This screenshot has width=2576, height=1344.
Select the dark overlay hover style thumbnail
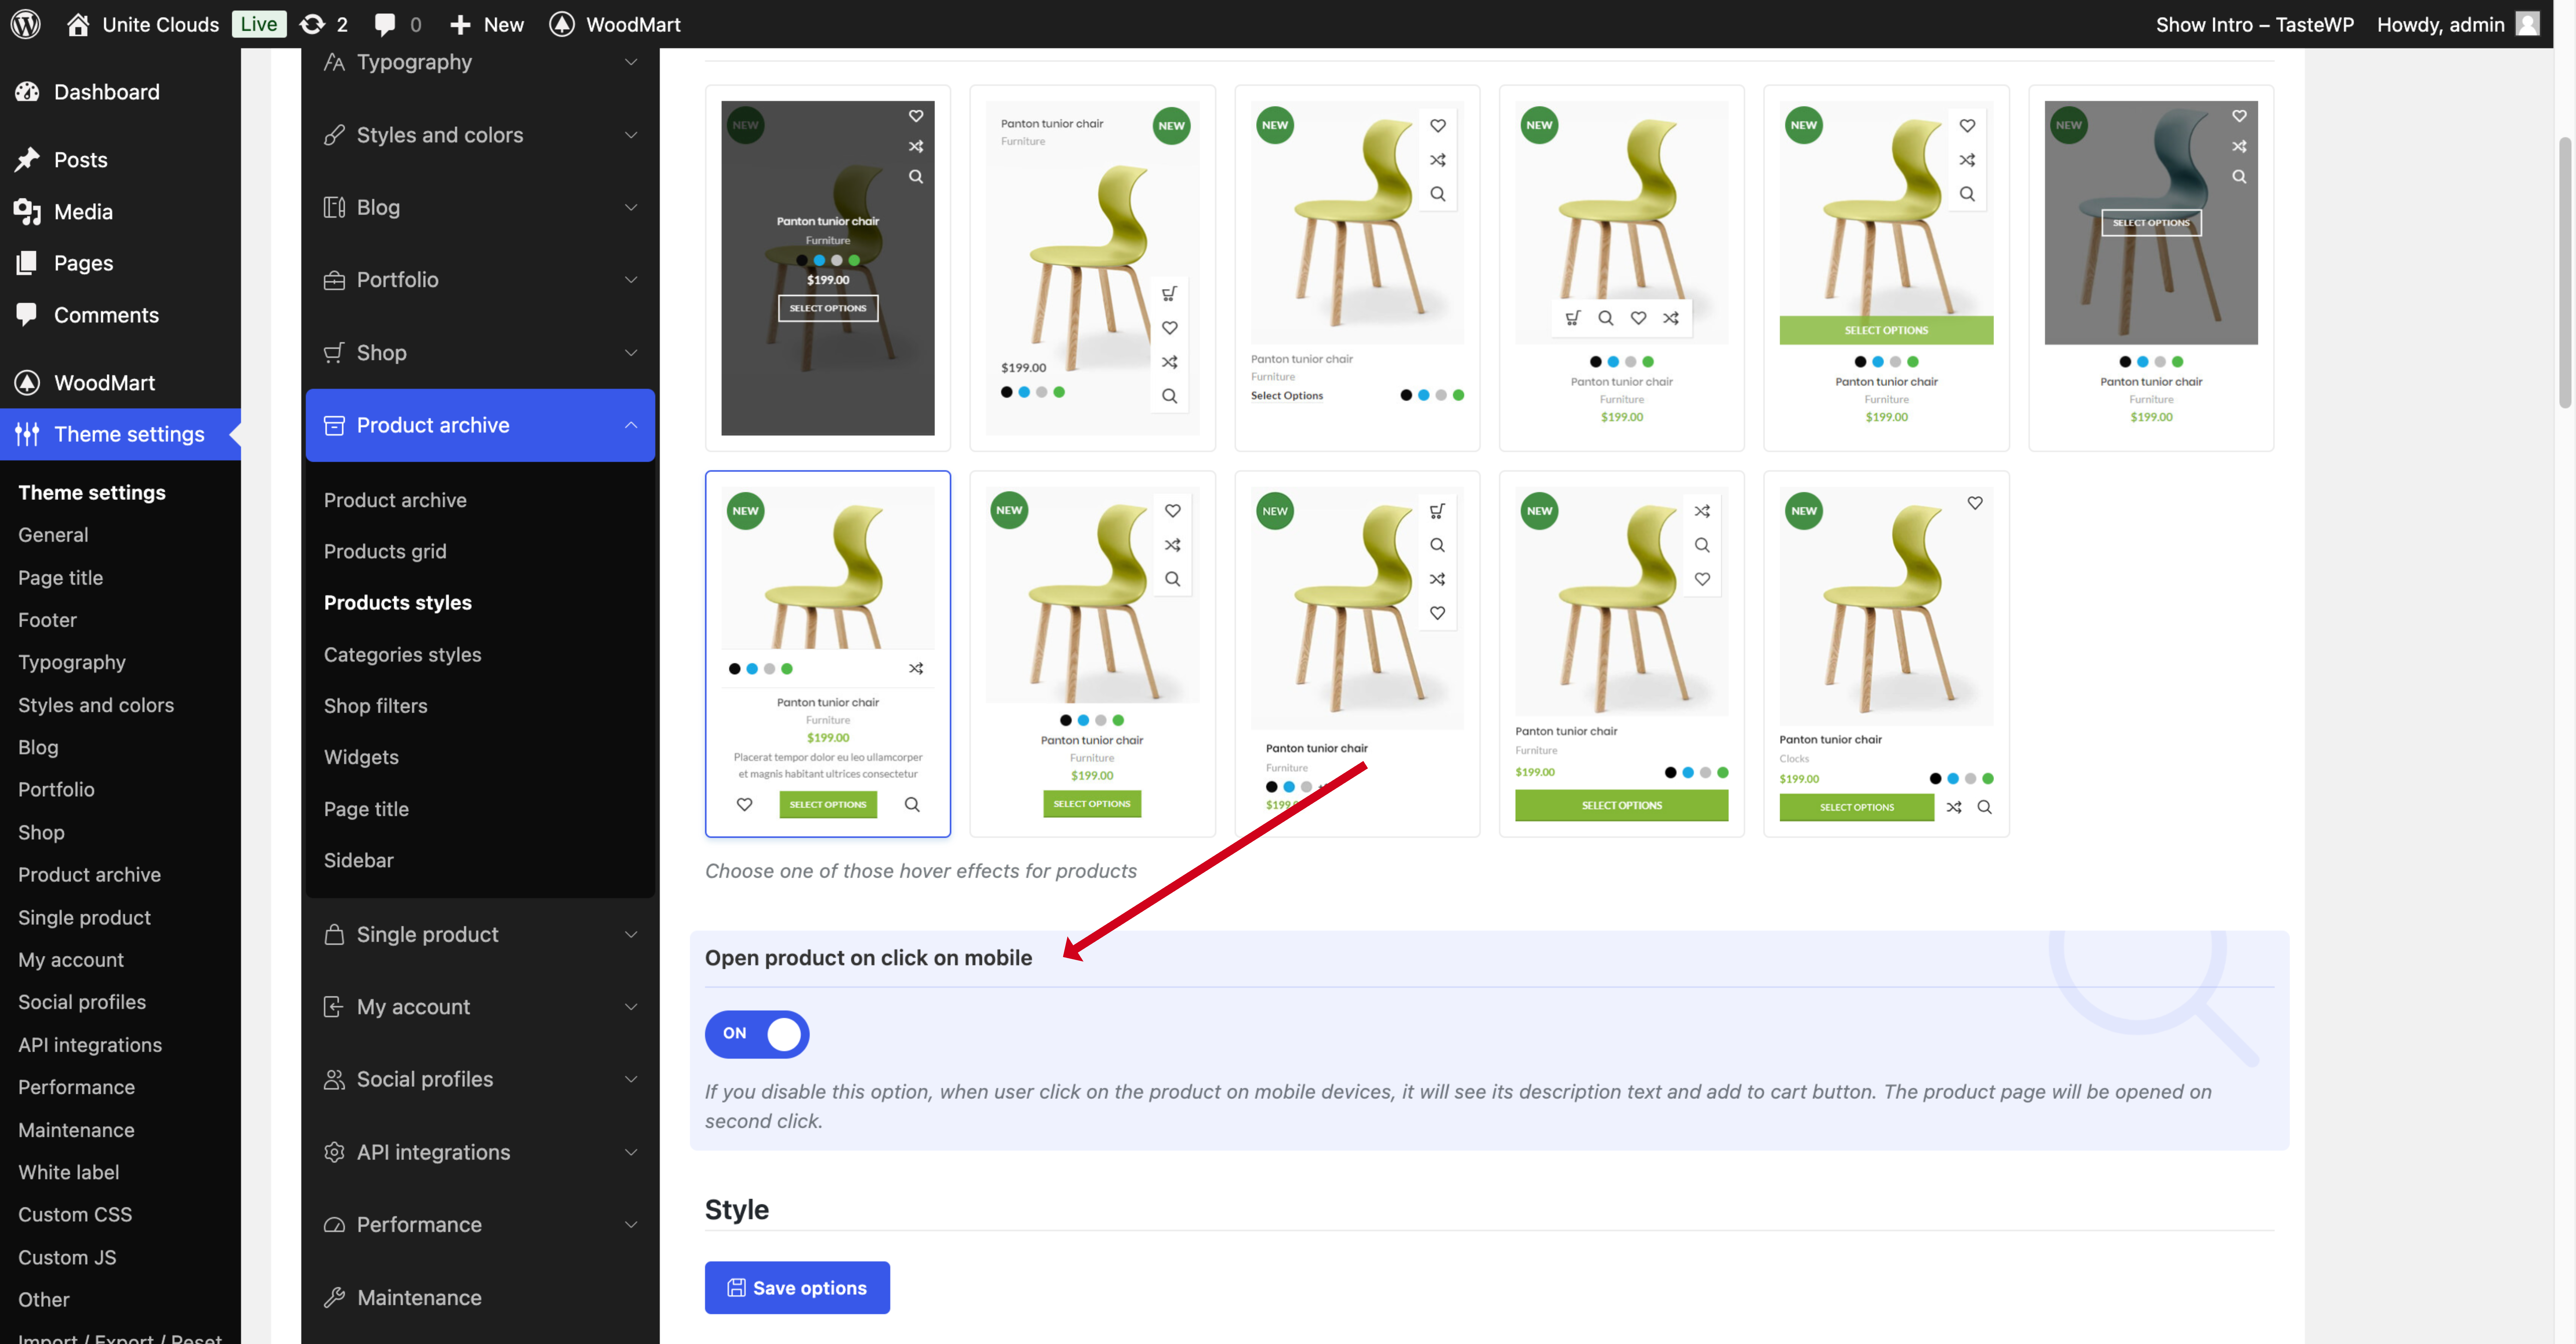828,268
